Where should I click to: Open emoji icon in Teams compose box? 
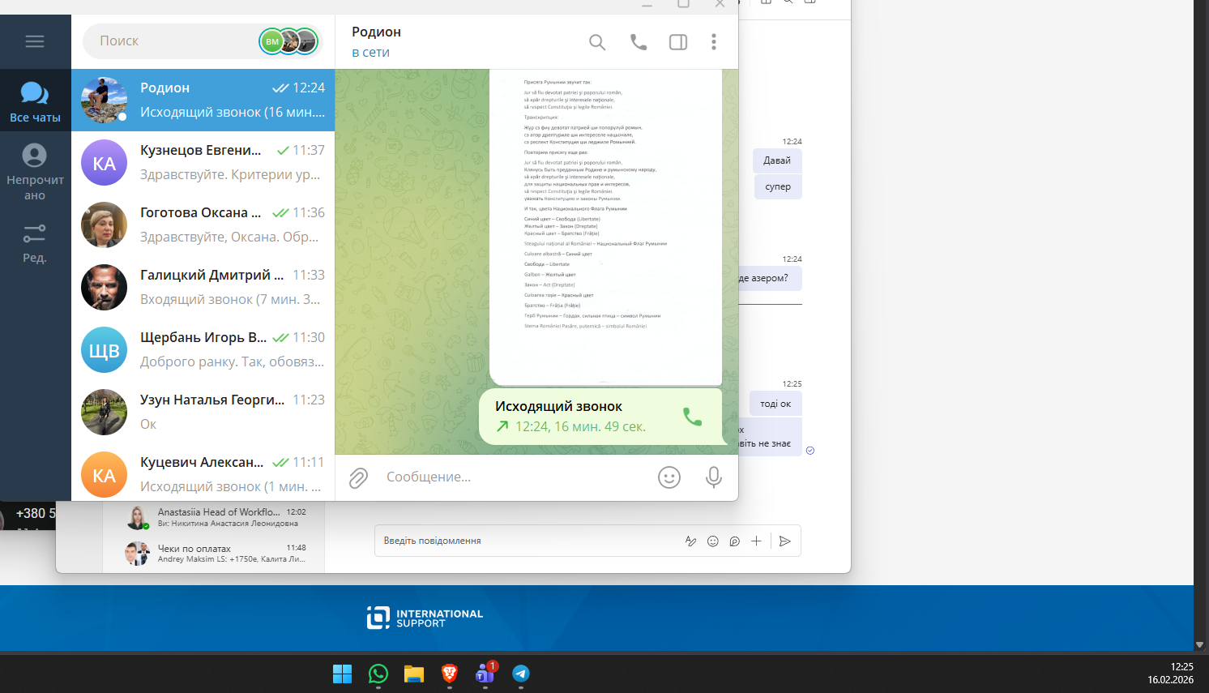pyautogui.click(x=713, y=541)
